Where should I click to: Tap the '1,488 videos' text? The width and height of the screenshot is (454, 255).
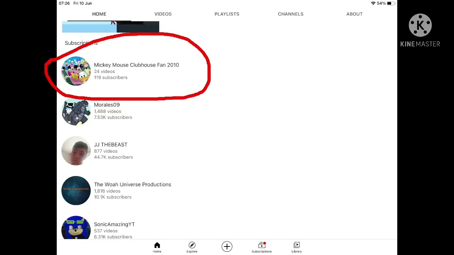tap(107, 111)
